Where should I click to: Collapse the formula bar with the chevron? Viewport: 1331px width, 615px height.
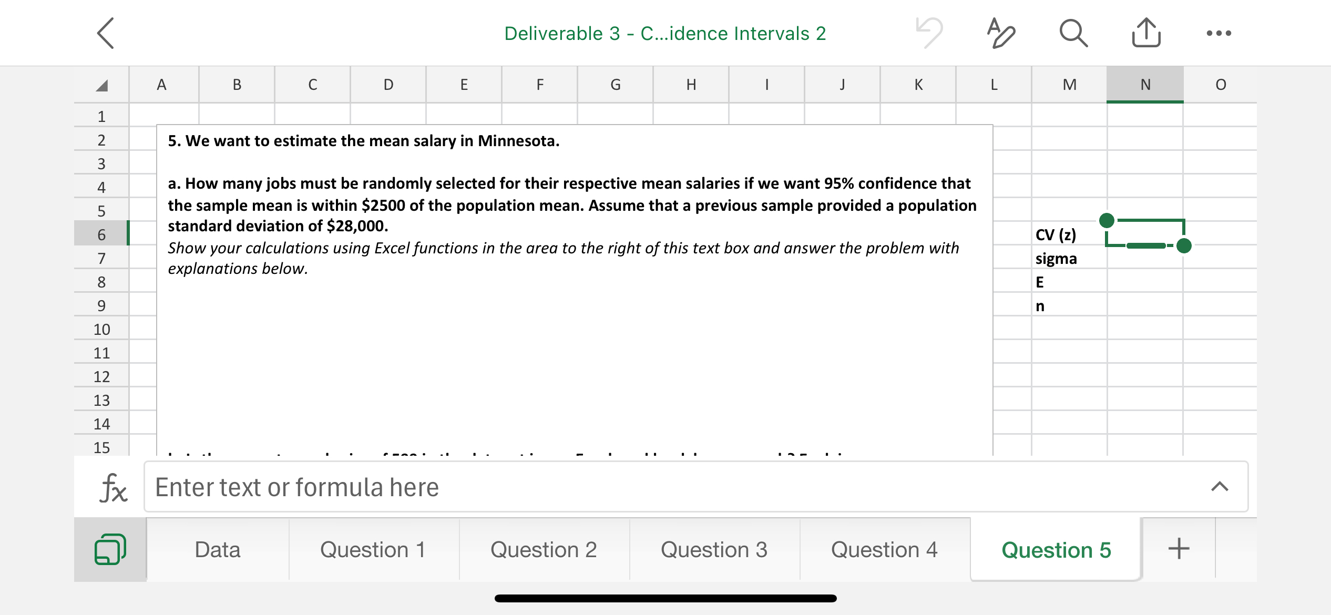[1220, 486]
